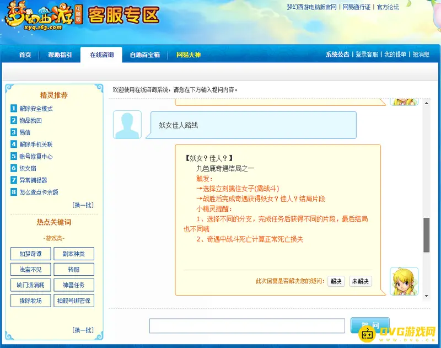Click 换一批 under 精灵推荐 list
The width and height of the screenshot is (441, 348).
tap(83, 205)
